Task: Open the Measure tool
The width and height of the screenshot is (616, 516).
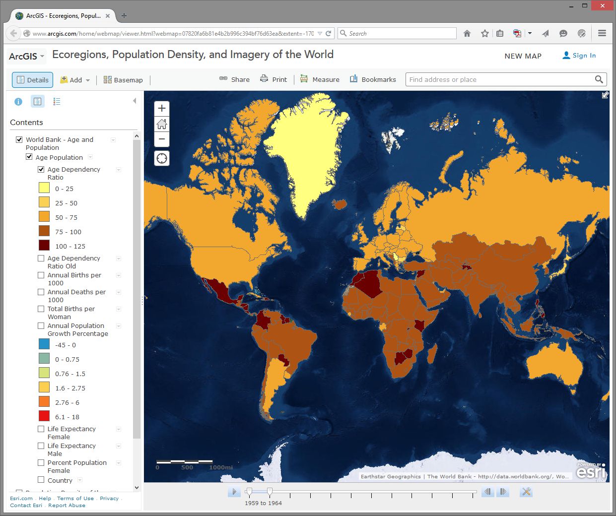Action: (320, 79)
